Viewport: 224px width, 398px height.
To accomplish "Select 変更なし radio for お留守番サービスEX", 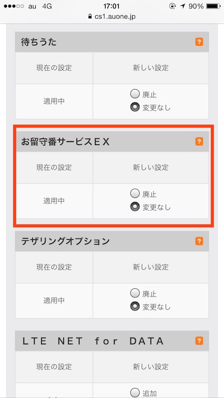I will (x=135, y=207).
